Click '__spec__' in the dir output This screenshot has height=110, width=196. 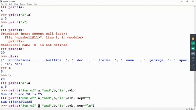pos(182,60)
